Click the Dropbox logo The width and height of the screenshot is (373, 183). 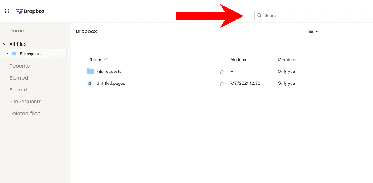[x=31, y=11]
